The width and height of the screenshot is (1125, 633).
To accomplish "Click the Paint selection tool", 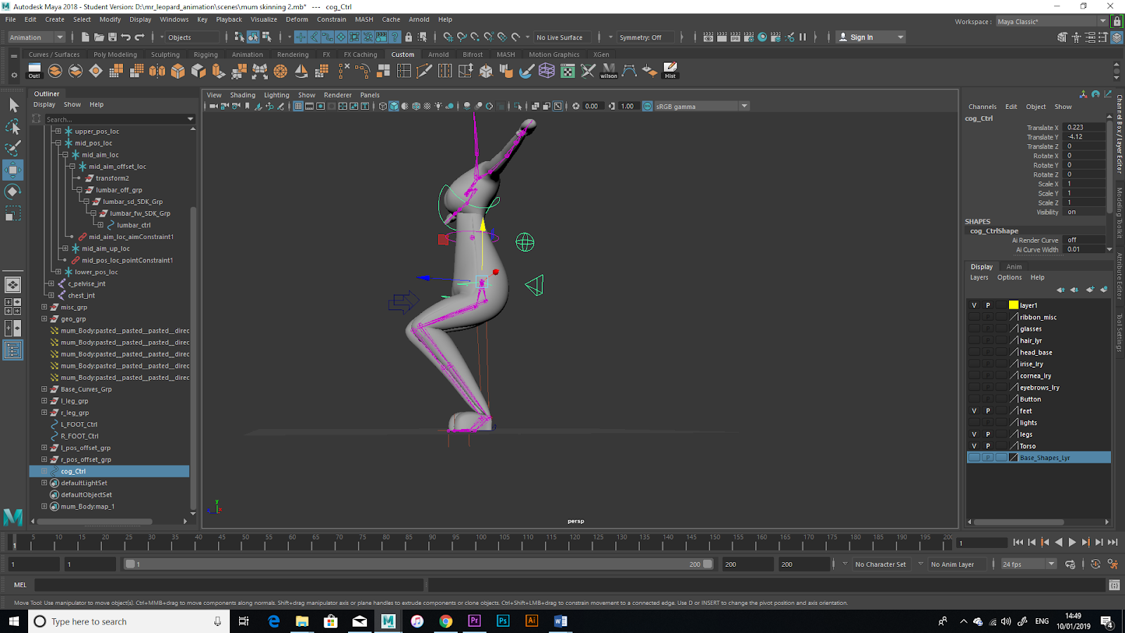I will [13, 148].
